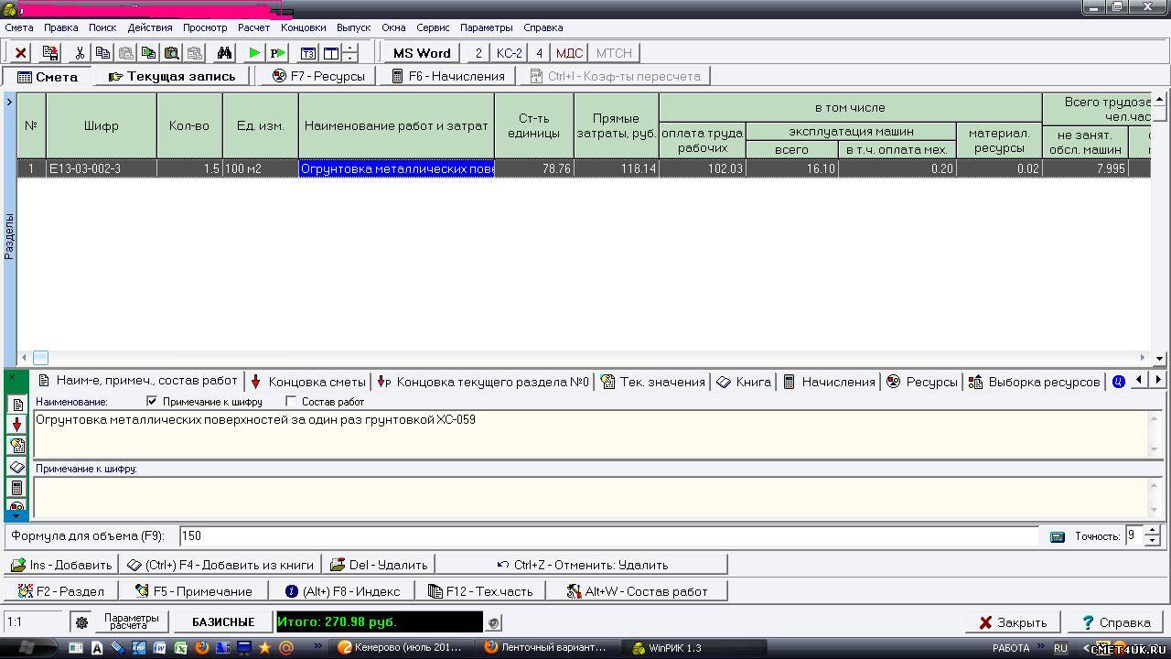Toggle the Состав работ checkbox
The height and width of the screenshot is (659, 1171).
click(x=291, y=401)
